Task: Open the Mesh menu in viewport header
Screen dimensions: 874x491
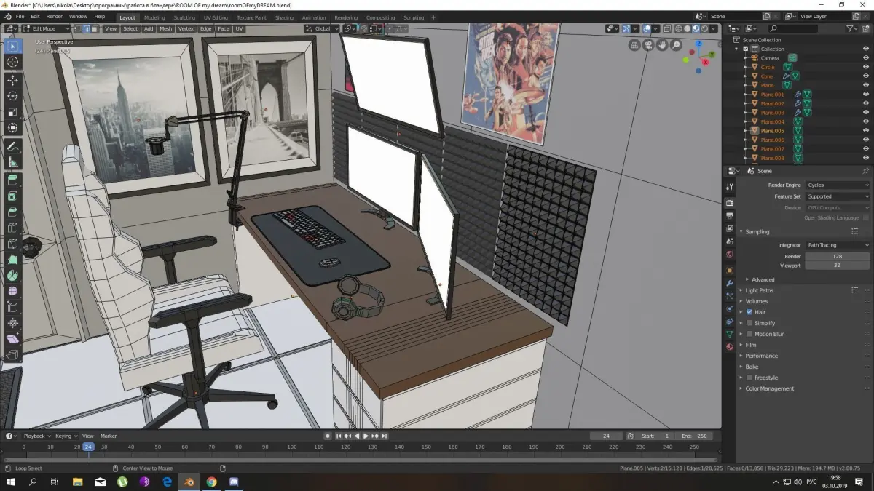Action: (x=165, y=28)
